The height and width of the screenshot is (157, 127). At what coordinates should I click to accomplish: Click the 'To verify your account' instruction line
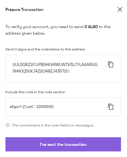(58, 27)
